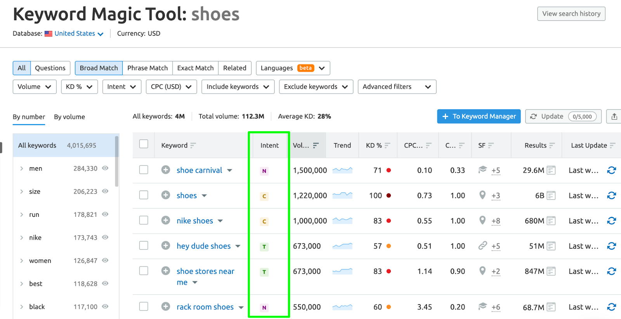The width and height of the screenshot is (621, 319).
Task: Add 'rack room shoes' with plus icon
Action: [166, 306]
